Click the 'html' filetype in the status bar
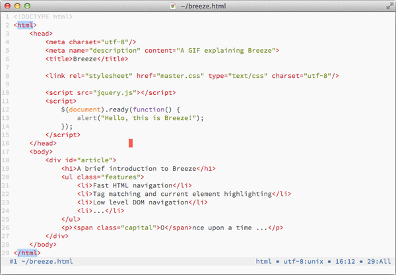The image size is (396, 275). [263, 261]
